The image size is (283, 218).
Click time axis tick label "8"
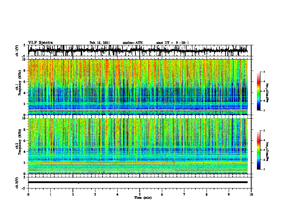pos(207,194)
